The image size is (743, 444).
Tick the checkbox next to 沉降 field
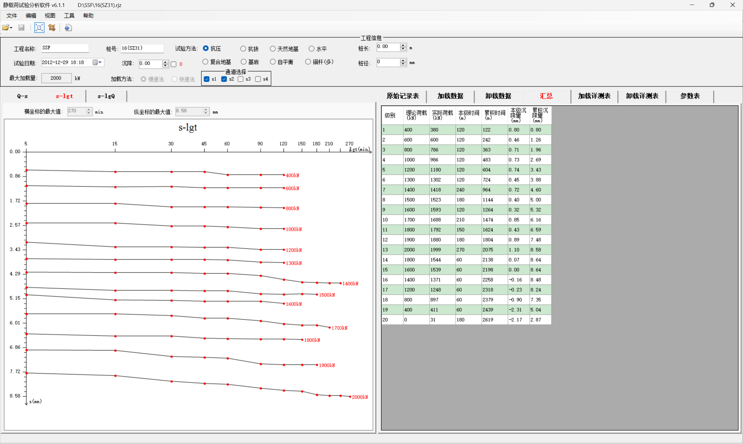(174, 64)
